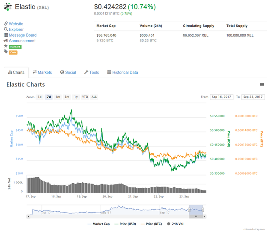Click the navigator right scroll arrow
This screenshot has width=274, height=231.
(x=205, y=216)
